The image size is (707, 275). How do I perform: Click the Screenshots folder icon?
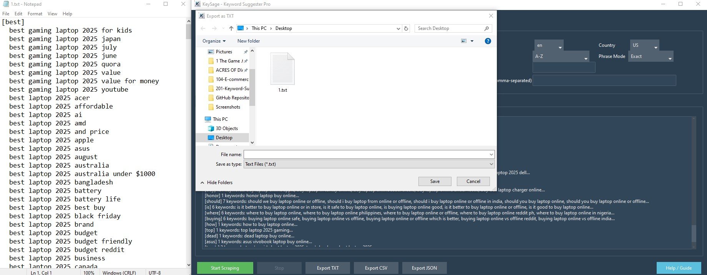(x=211, y=107)
